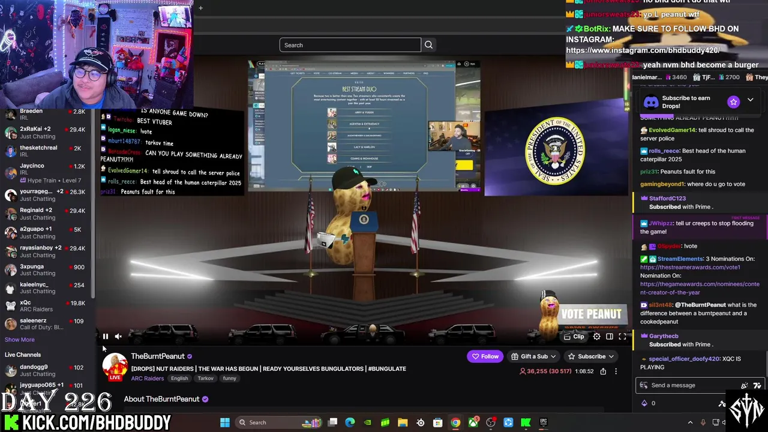Open the Subscribe dropdown
This screenshot has width=768, height=432.
pos(590,356)
